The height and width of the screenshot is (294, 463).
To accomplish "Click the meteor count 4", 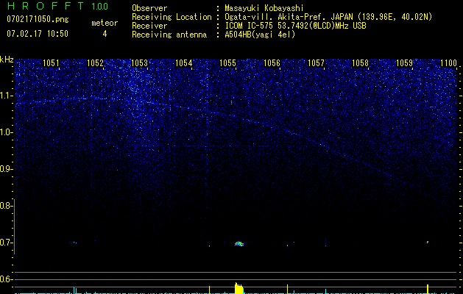I will click(105, 34).
